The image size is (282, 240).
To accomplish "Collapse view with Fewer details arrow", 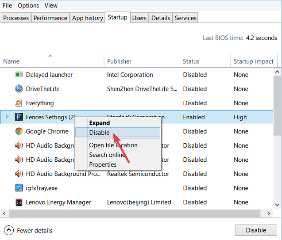I will tap(9, 230).
